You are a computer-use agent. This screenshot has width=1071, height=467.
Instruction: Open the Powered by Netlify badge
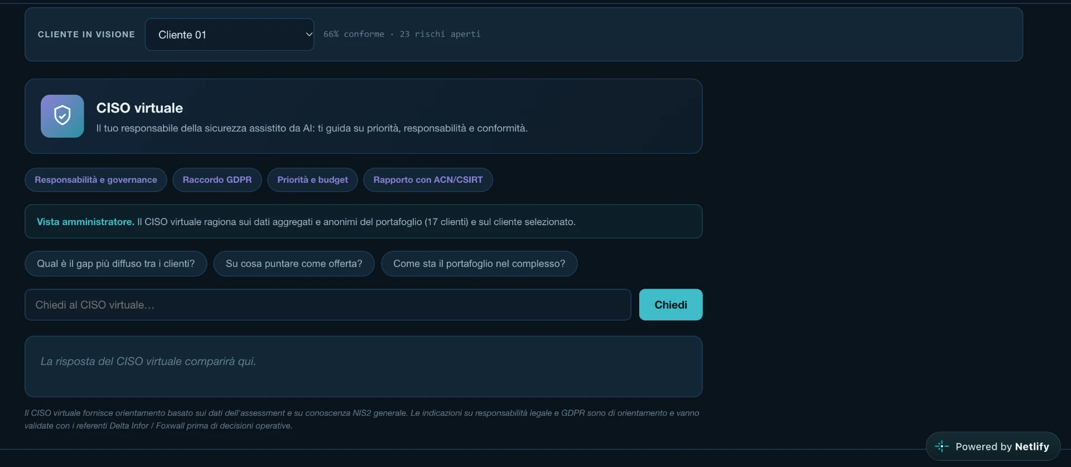(x=993, y=446)
